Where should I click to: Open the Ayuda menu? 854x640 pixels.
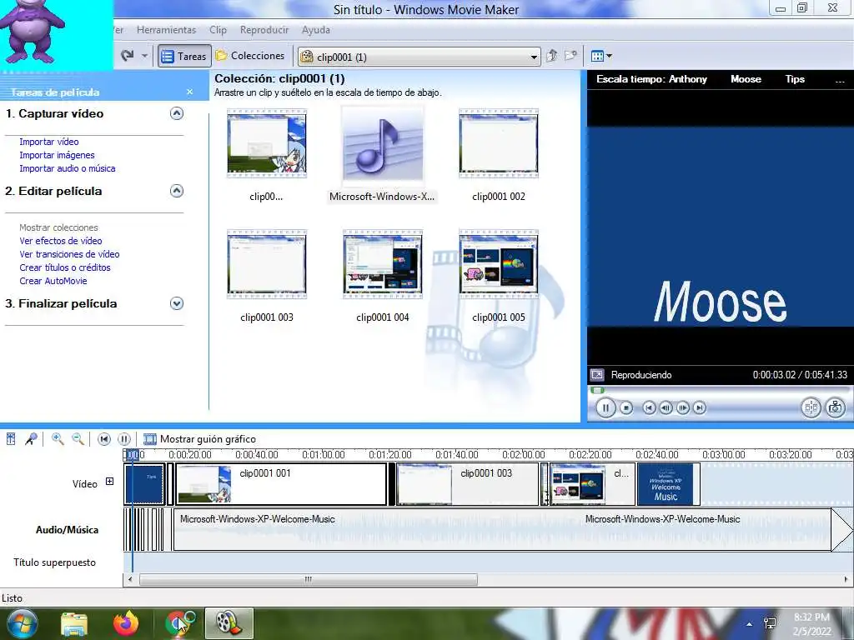coord(316,30)
